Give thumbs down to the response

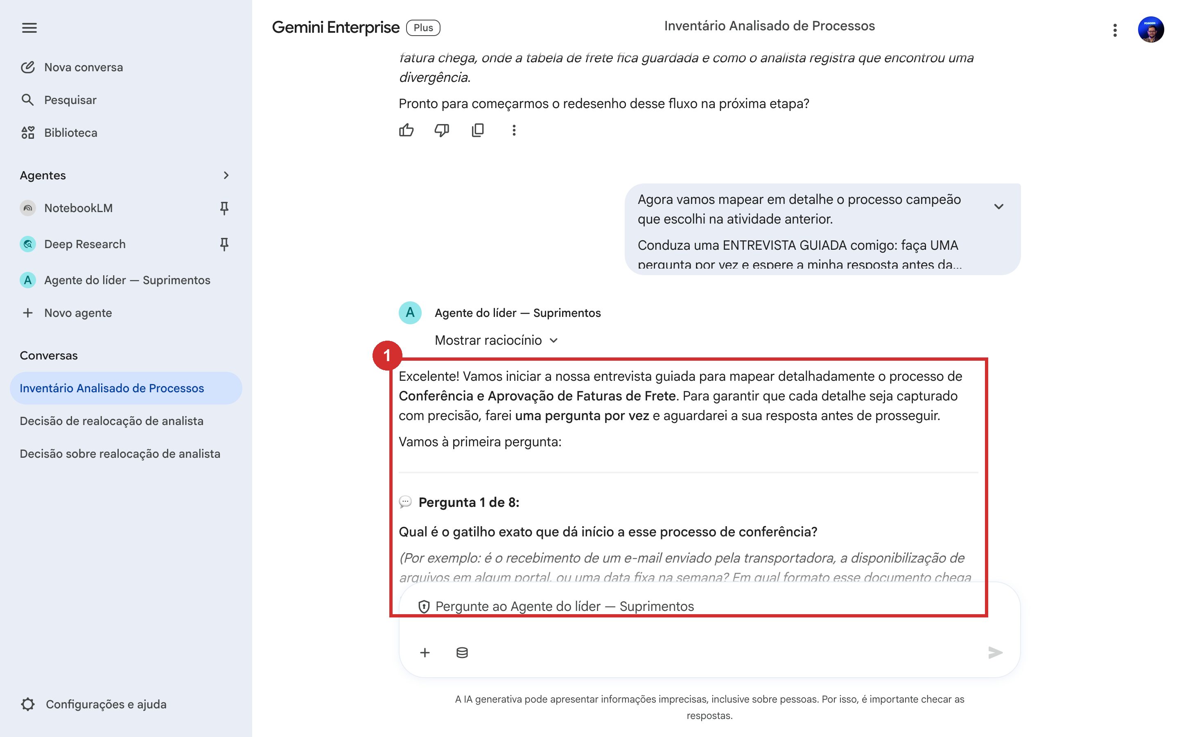pos(442,130)
